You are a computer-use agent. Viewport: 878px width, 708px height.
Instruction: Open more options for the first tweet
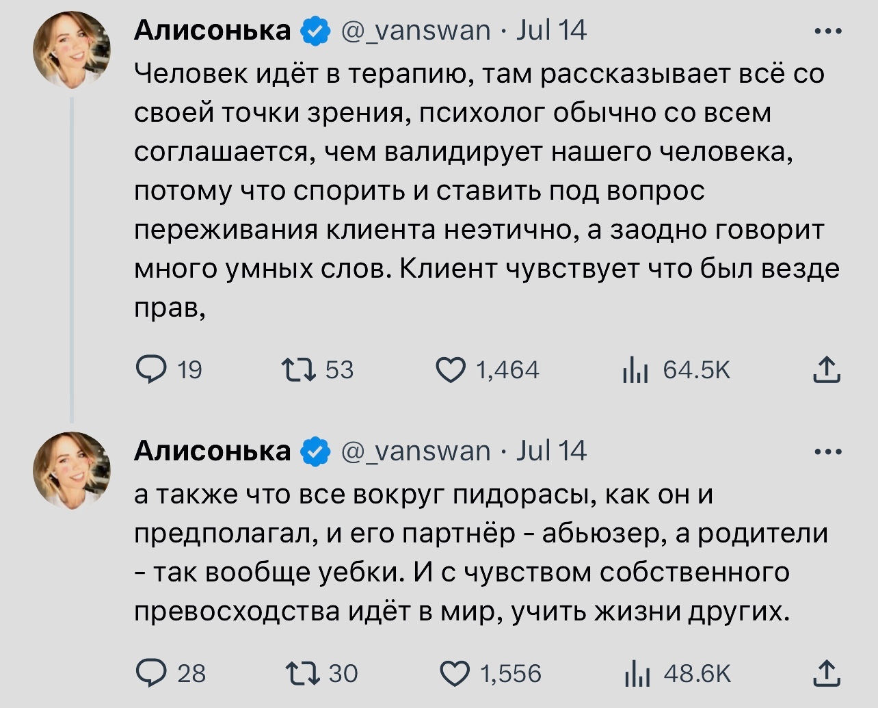829,31
